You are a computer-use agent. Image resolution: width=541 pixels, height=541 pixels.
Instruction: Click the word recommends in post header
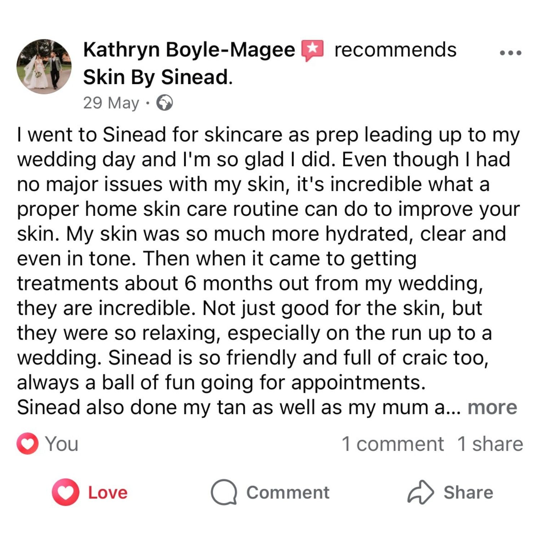tap(395, 50)
